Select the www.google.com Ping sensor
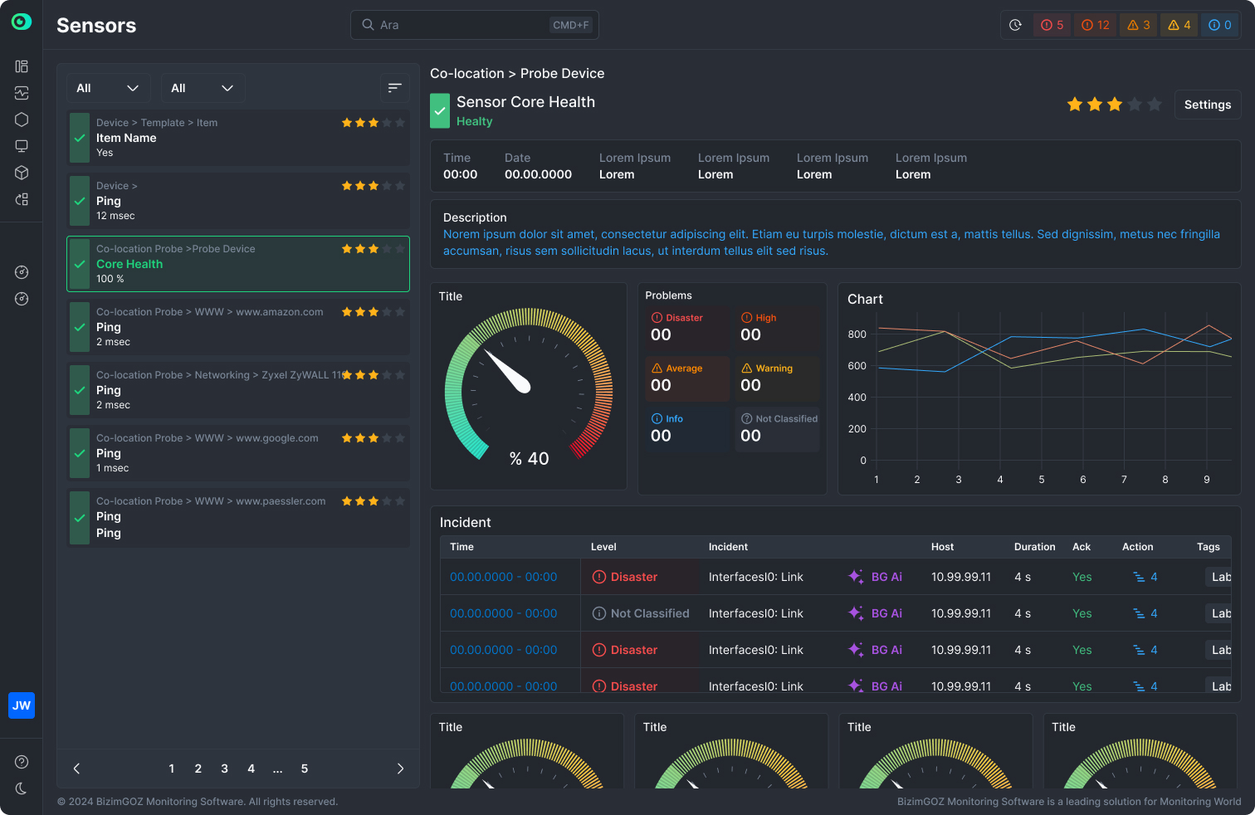 238,453
